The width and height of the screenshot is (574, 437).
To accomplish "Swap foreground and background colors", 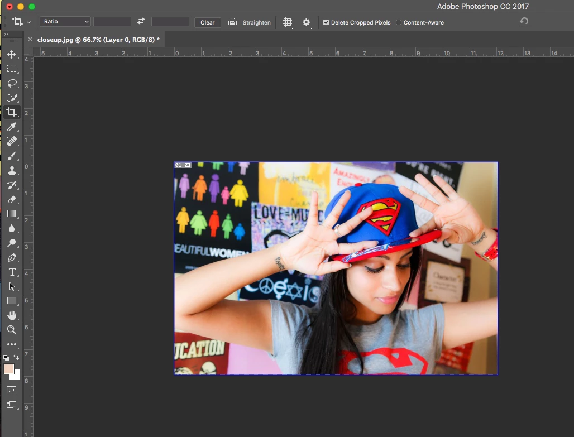I will click(x=16, y=357).
